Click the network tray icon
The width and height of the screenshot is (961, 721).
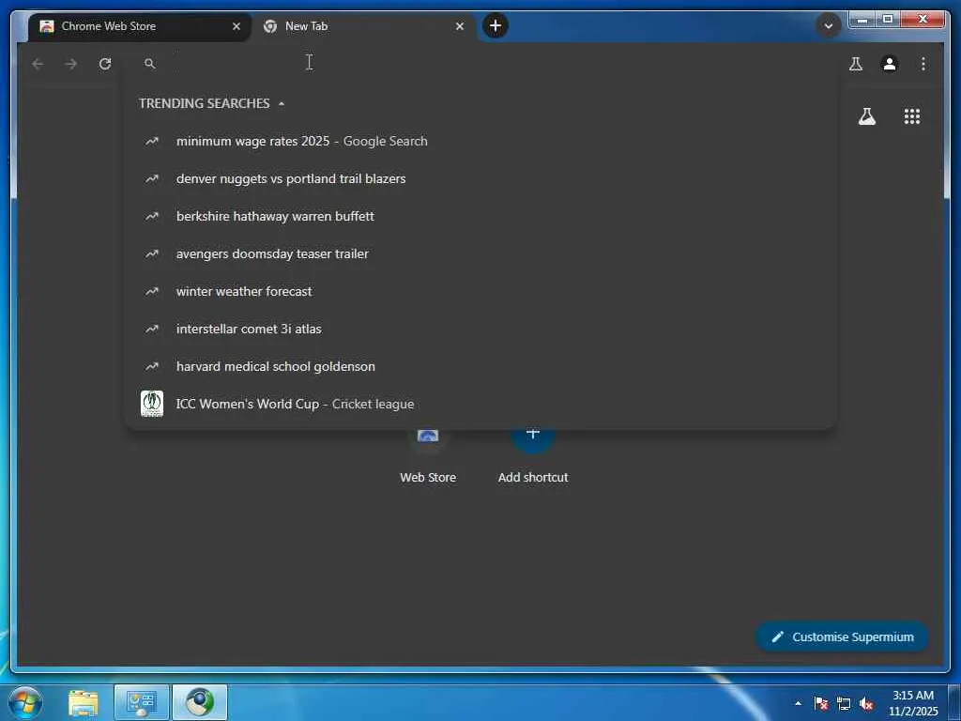point(844,704)
